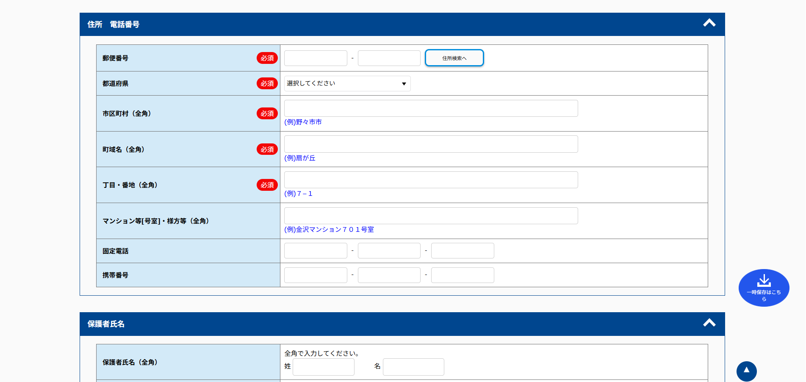Click the last 携帯番号 mobile field

tap(463, 275)
